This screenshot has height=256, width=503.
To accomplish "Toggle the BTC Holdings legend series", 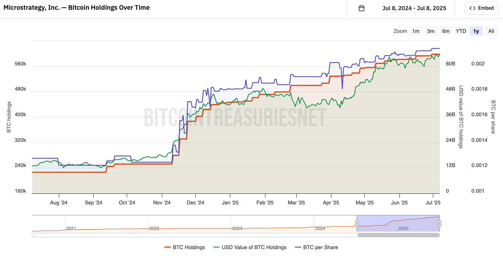I will tap(185, 247).
